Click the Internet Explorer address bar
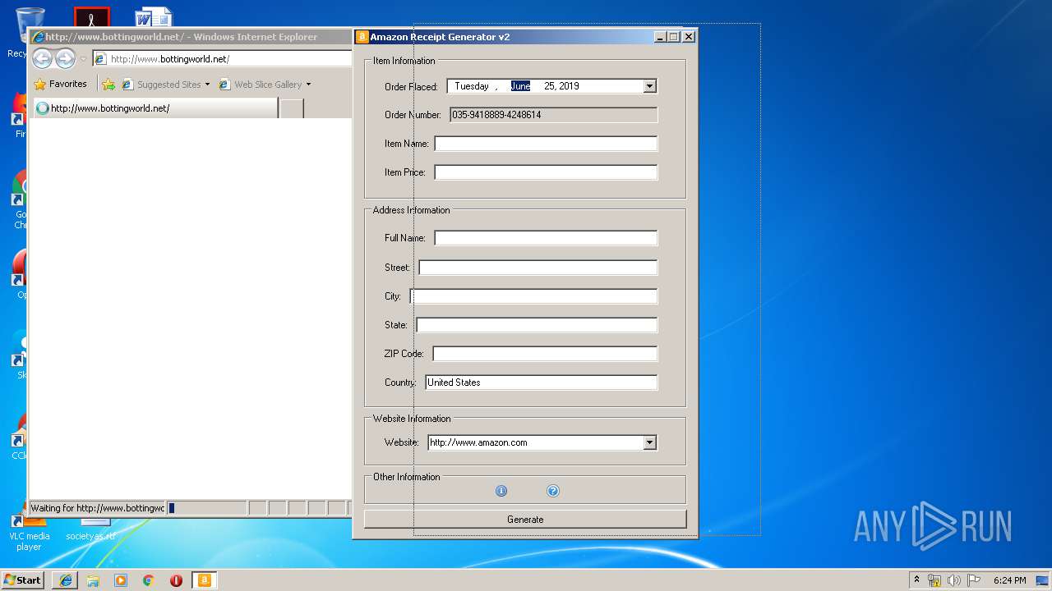Viewport: 1052px width, 591px height. [x=222, y=59]
